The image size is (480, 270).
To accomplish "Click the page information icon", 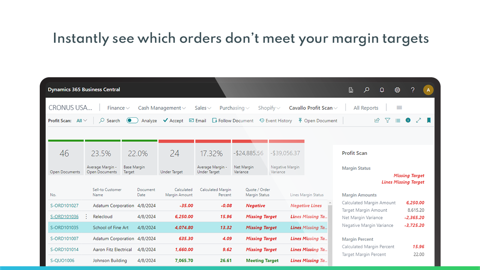I will pyautogui.click(x=408, y=120).
